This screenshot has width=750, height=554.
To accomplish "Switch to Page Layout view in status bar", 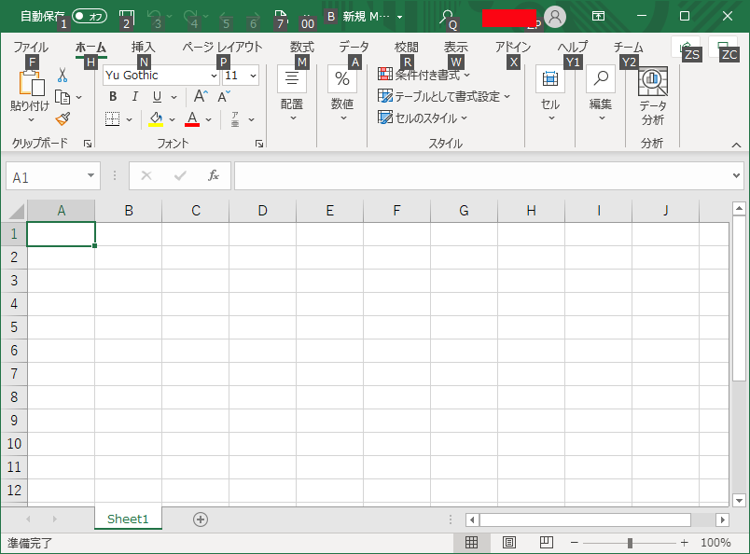I will (x=509, y=542).
